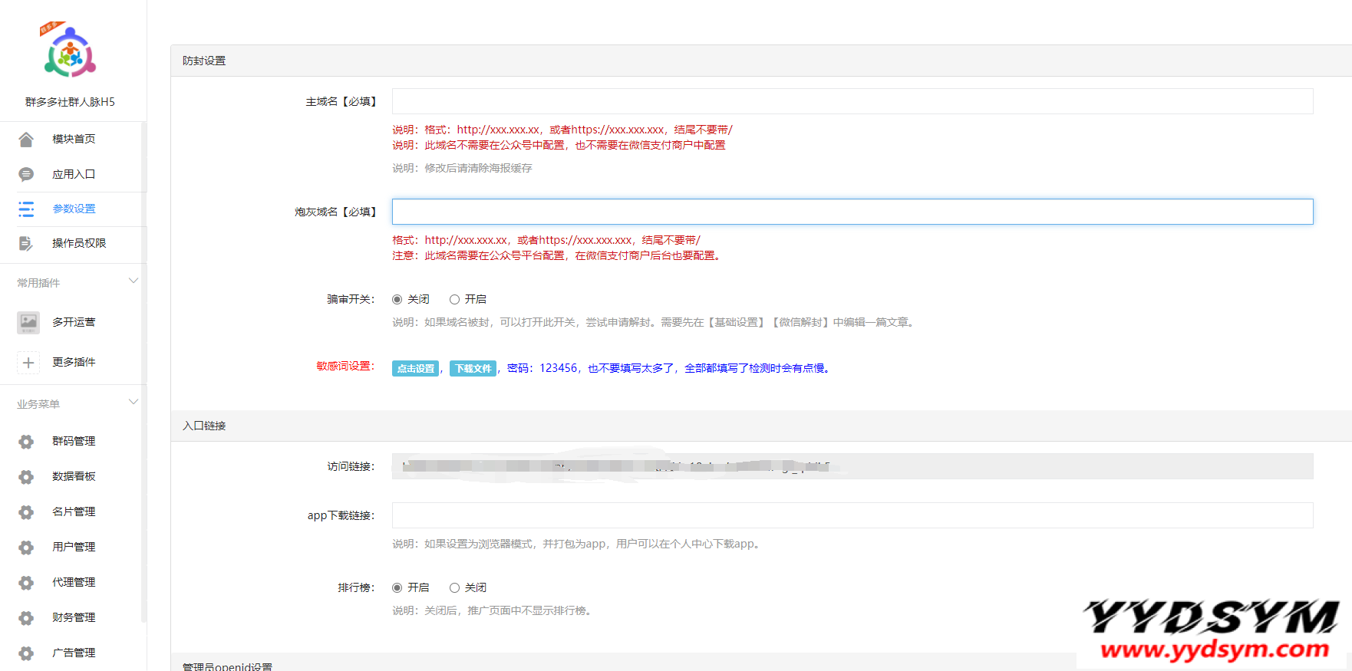1352x671 pixels.
Task: Click the gear icon beside 财务管理
Action: 26,617
